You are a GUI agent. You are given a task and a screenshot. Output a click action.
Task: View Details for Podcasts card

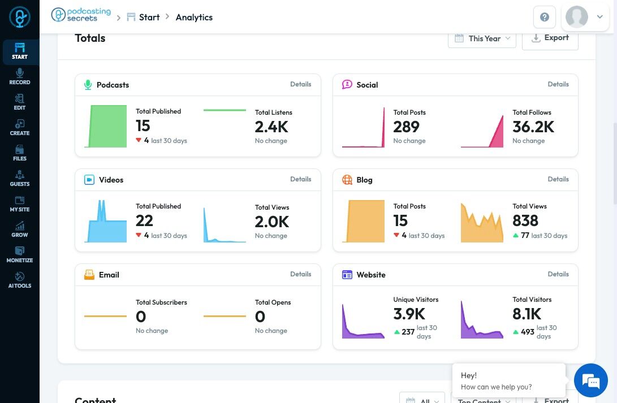[x=301, y=84]
